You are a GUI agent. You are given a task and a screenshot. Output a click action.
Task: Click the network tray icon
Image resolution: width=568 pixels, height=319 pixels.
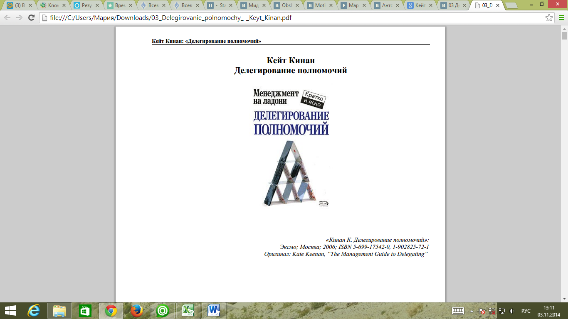tap(502, 311)
